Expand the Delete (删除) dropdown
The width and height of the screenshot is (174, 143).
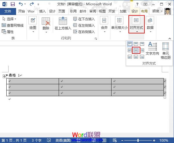pyautogui.click(x=46, y=24)
